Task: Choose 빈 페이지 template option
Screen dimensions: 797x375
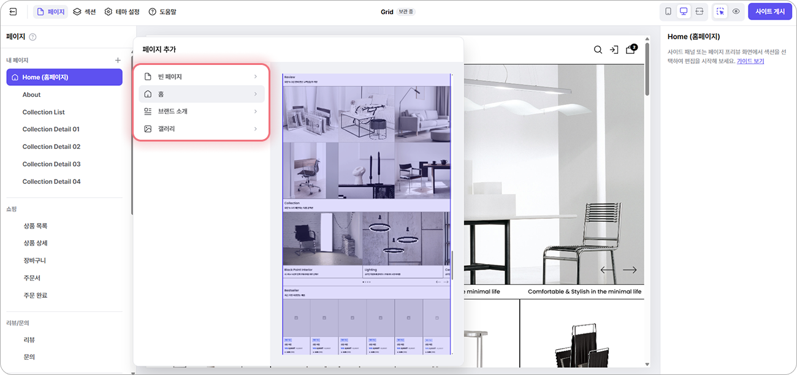Action: point(202,77)
